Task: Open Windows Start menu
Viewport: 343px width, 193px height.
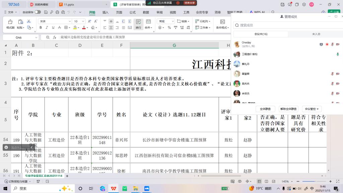Action: [5, 188]
